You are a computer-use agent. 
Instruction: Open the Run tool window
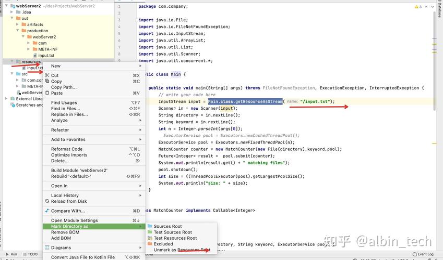pyautogui.click(x=11, y=254)
